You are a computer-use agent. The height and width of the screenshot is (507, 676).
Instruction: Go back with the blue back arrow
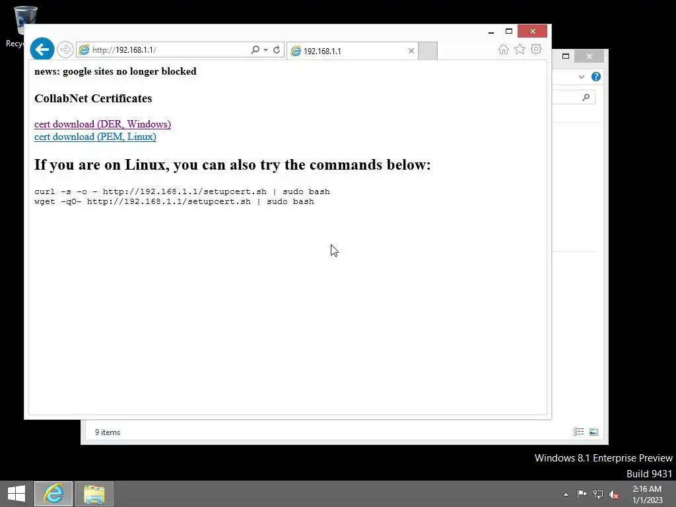tap(42, 50)
